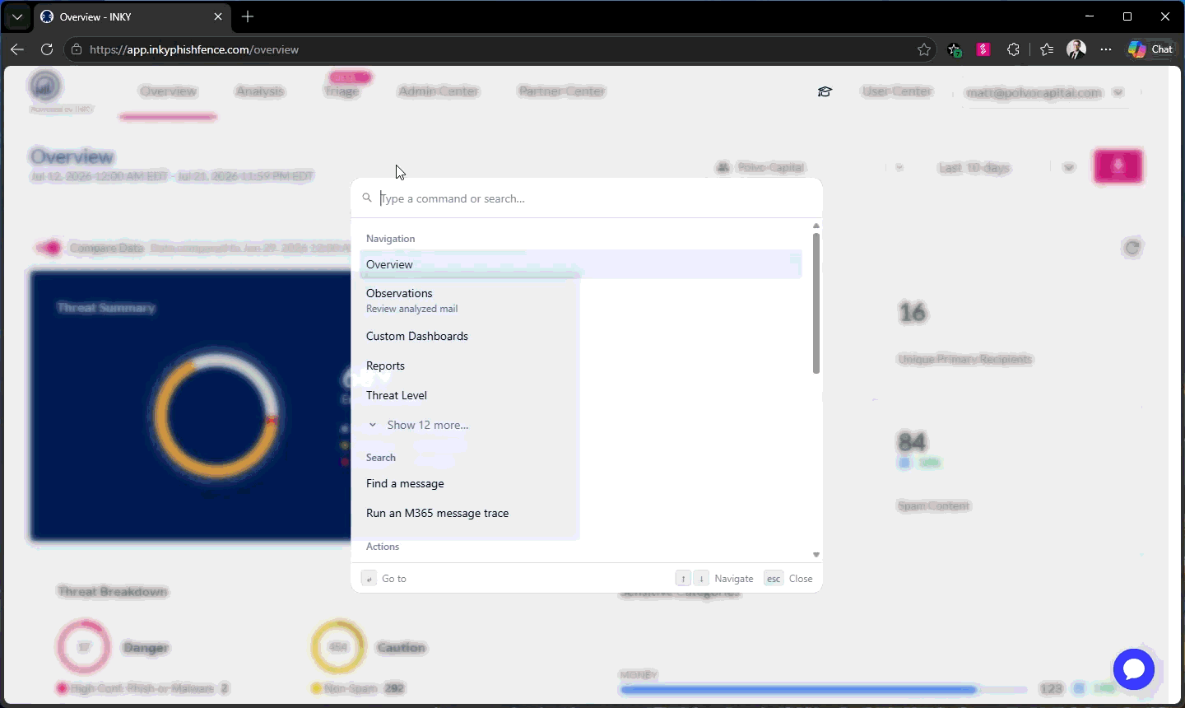The height and width of the screenshot is (708, 1185).
Task: Minimize the browser window
Action: [x=1090, y=16]
